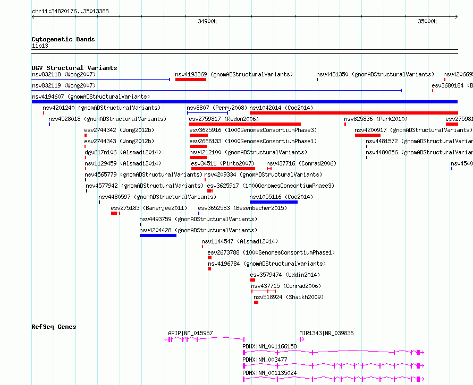Select nsv4528018 gnomAD variant label
This screenshot has width=473, height=385.
click(107, 119)
